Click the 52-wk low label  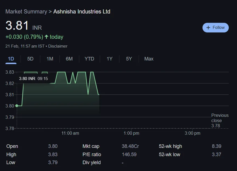[x=169, y=155]
